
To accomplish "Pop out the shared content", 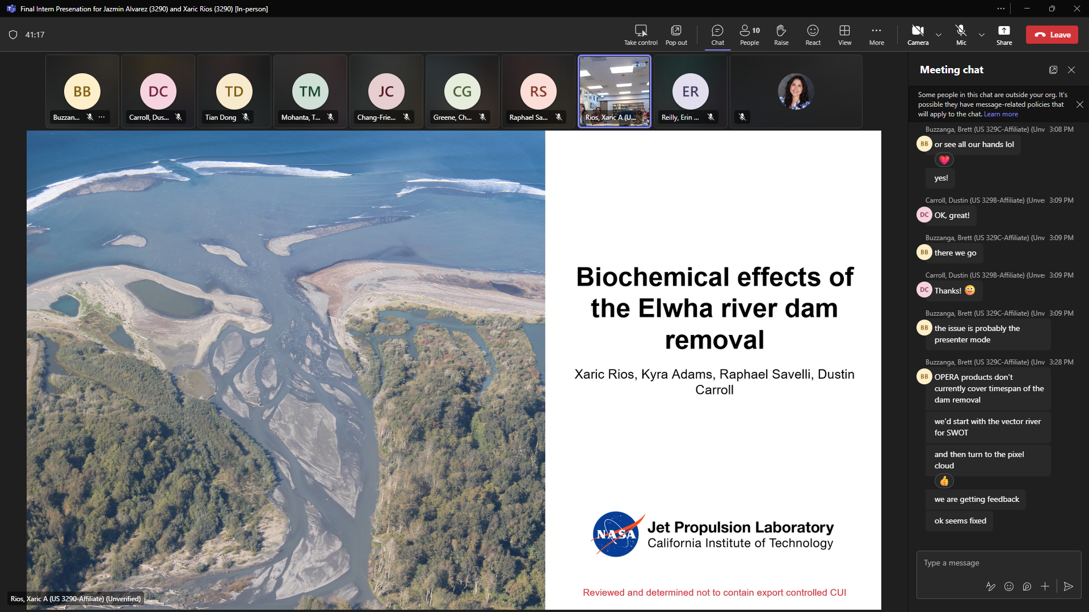I will tap(676, 31).
